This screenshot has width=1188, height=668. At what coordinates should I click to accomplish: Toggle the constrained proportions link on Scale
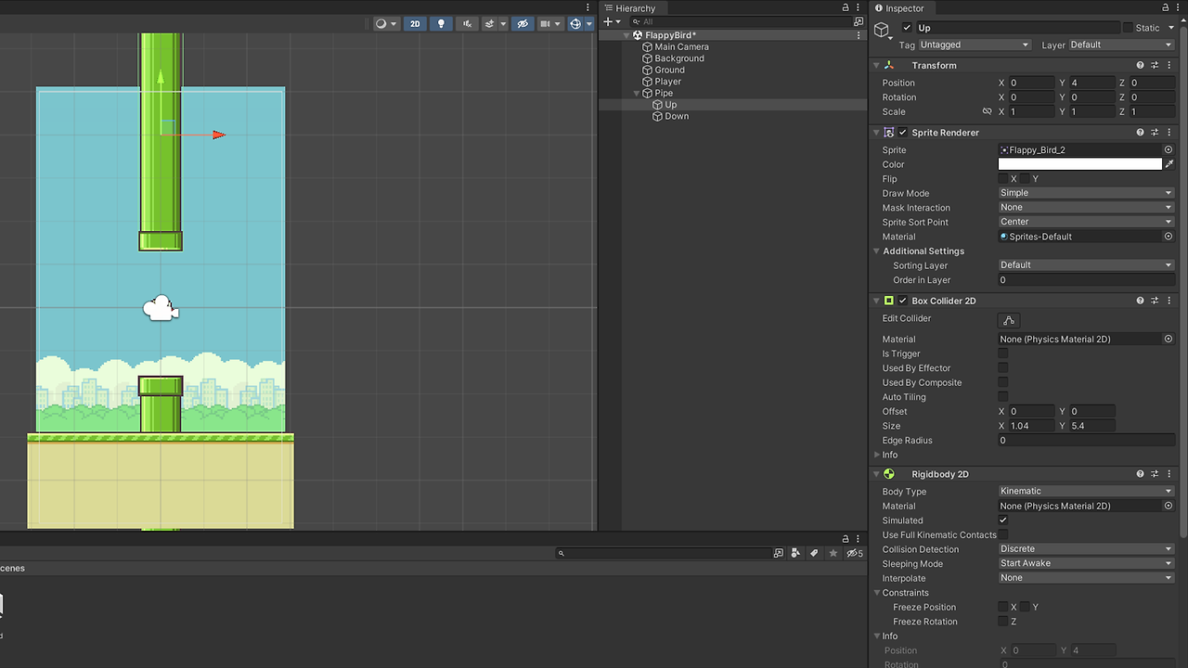pyautogui.click(x=987, y=111)
